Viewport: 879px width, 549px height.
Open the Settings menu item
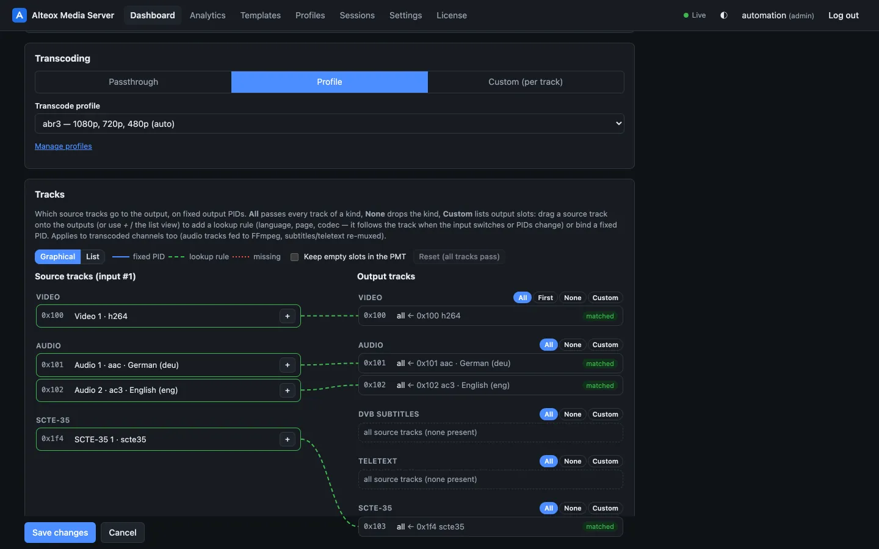coord(406,15)
